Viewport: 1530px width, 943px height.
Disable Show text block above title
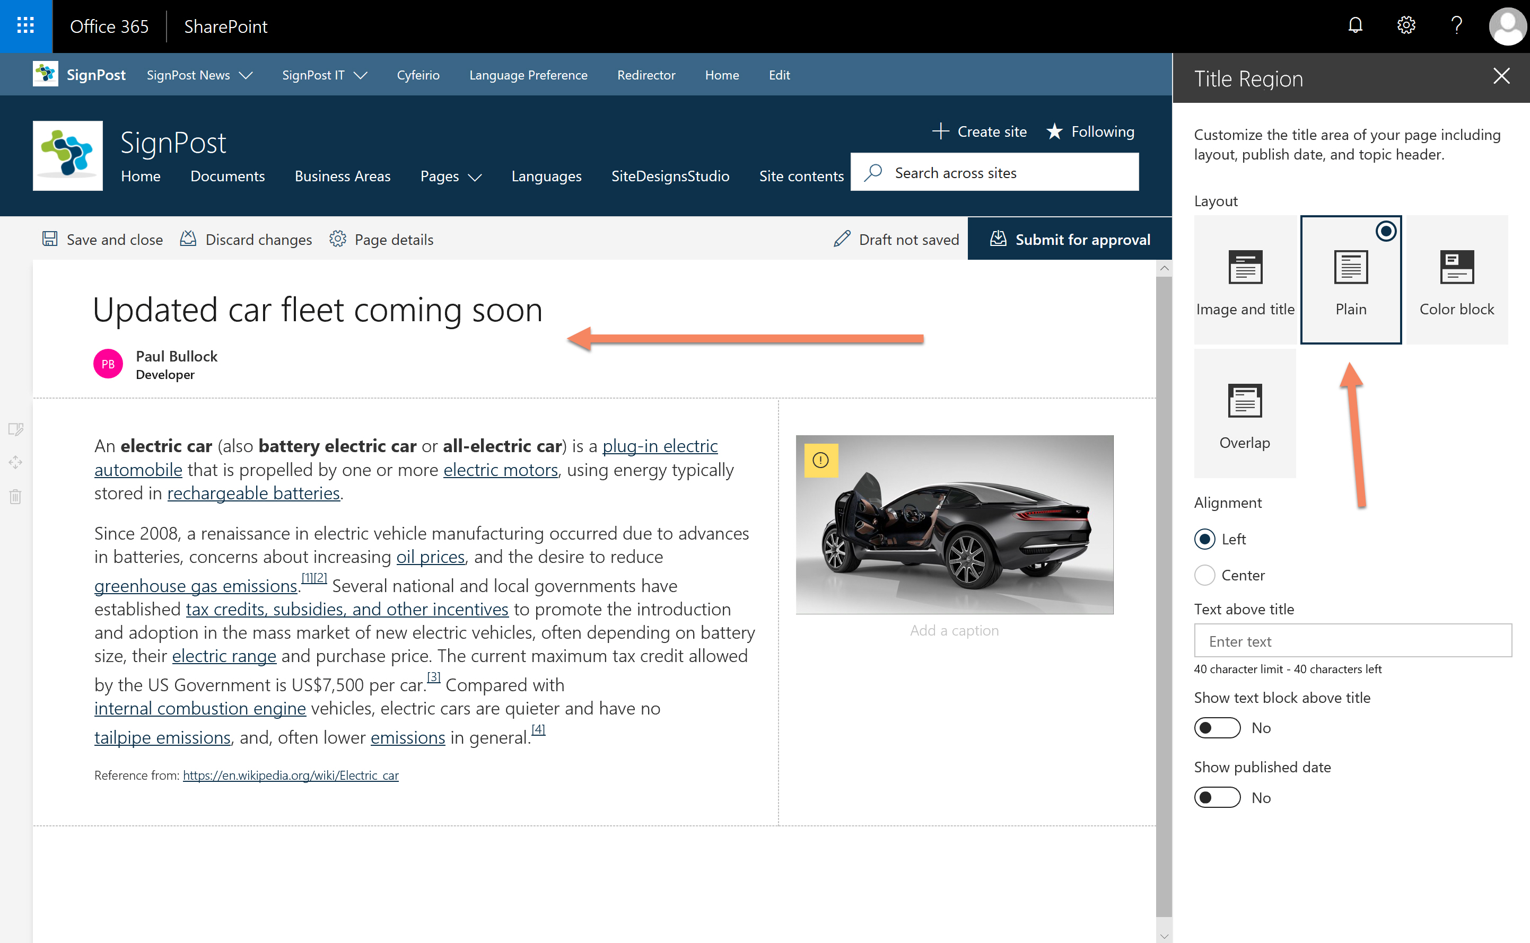(x=1217, y=727)
